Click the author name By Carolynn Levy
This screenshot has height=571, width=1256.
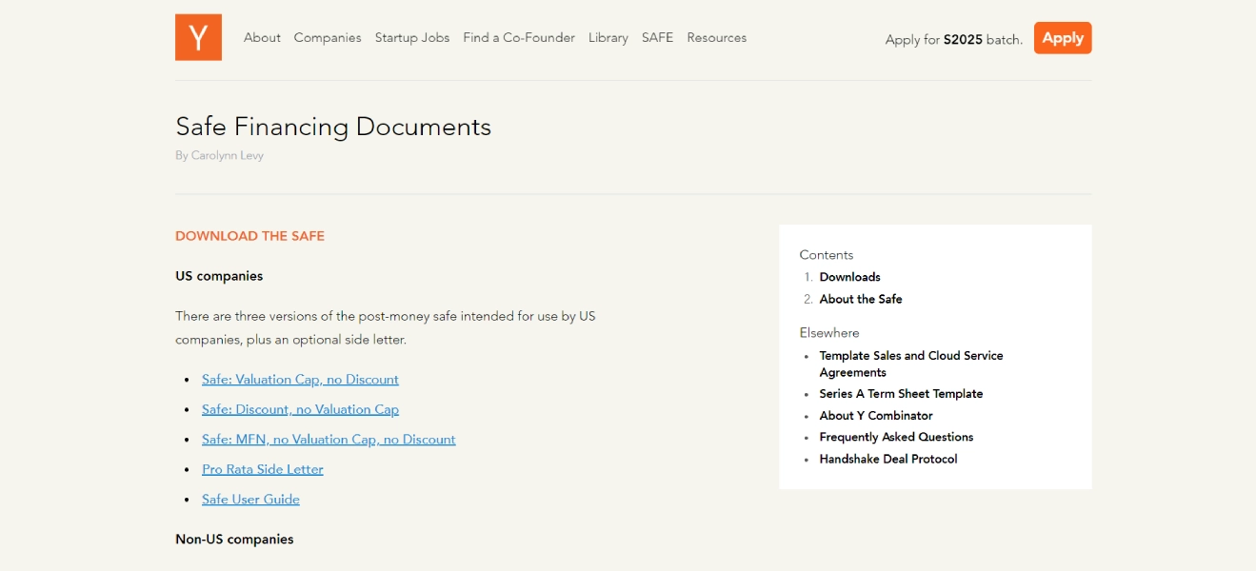pyautogui.click(x=219, y=156)
